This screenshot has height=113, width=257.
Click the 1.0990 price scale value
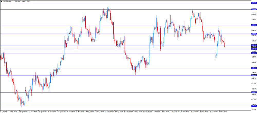pos(254,57)
